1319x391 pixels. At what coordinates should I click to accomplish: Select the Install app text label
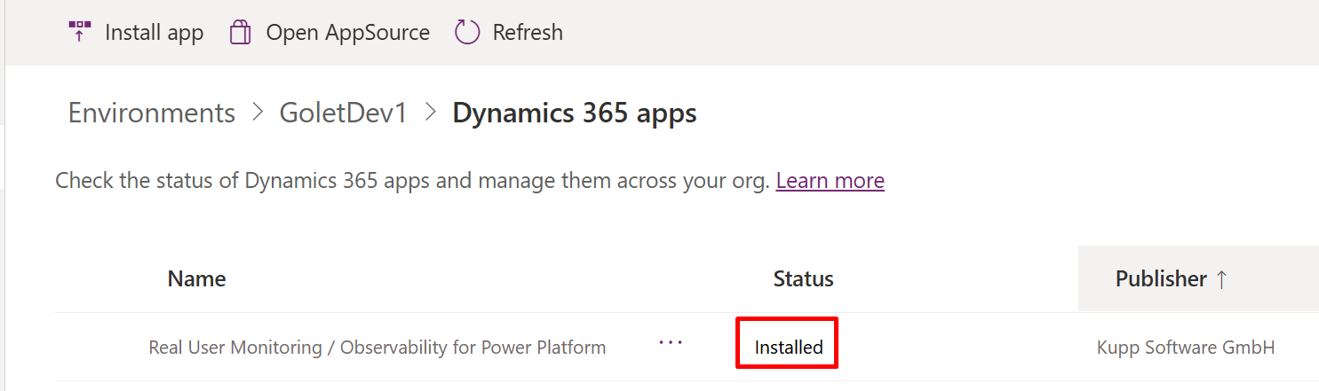tap(155, 33)
